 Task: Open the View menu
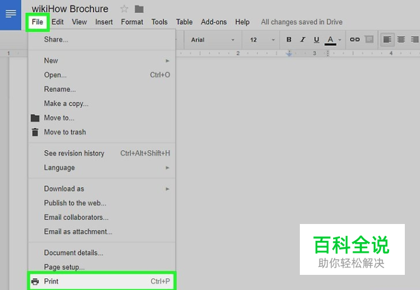click(x=80, y=22)
